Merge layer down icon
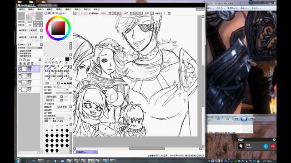 point(25,63)
